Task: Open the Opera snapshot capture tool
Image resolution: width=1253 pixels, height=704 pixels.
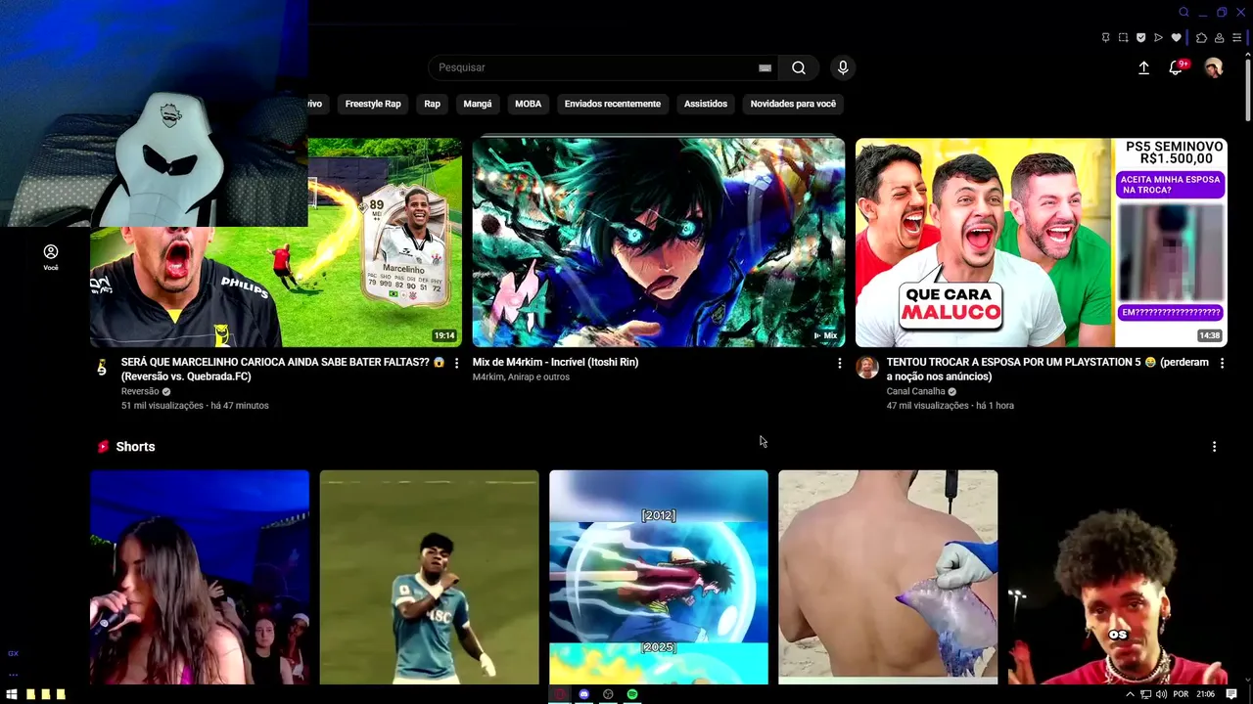Action: 1124,38
